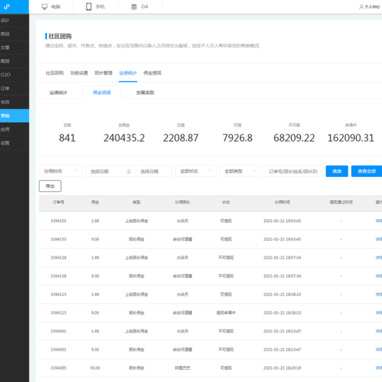Click the blue 搜索 search button
This screenshot has width=382, height=382.
point(336,171)
